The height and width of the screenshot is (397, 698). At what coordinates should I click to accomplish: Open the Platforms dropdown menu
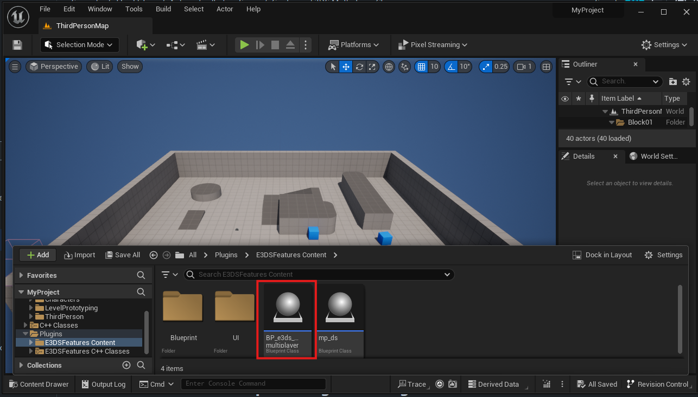(353, 45)
